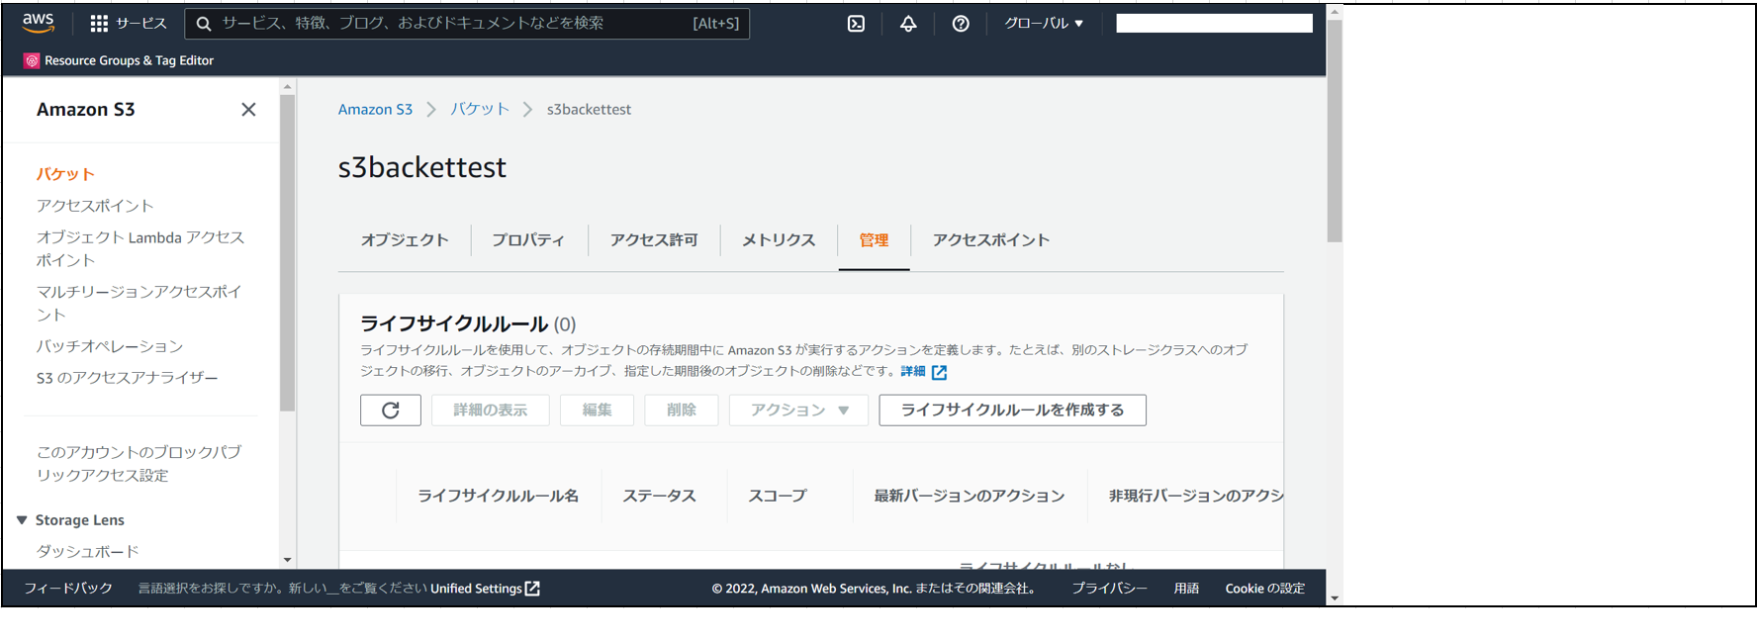
Task: Open the グローバル region dropdown
Action: coord(1044,24)
